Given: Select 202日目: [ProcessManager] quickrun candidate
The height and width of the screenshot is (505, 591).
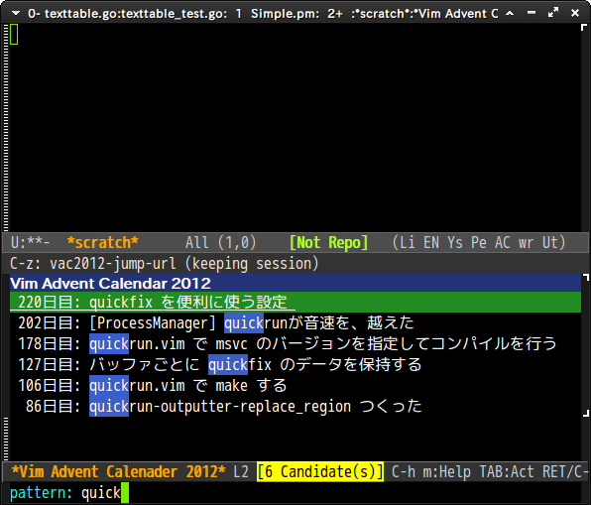Looking at the screenshot, I should tap(295, 322).
